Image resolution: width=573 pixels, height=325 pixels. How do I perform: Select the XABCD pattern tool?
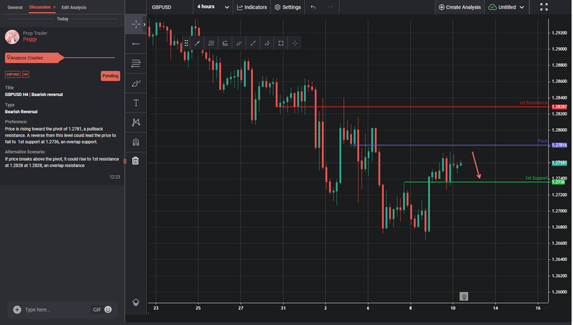(136, 122)
